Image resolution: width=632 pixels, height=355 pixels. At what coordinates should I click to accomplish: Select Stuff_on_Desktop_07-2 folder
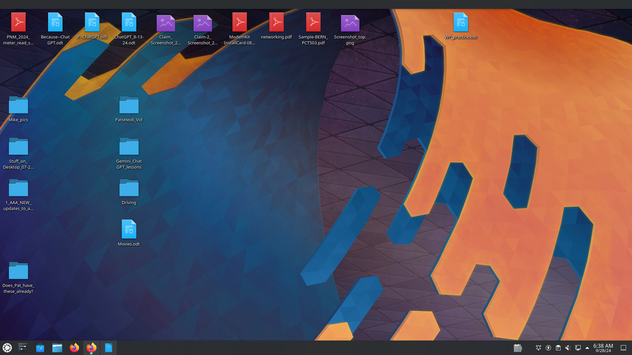pos(18,153)
